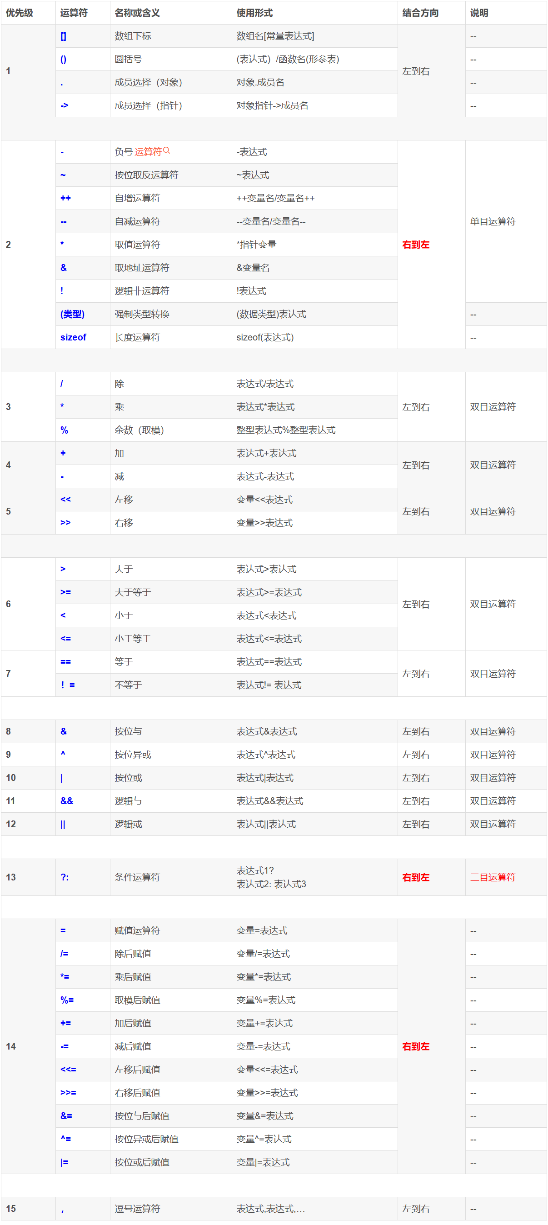Click the 运算符 column header
The image size is (548, 1225).
tap(83, 13)
